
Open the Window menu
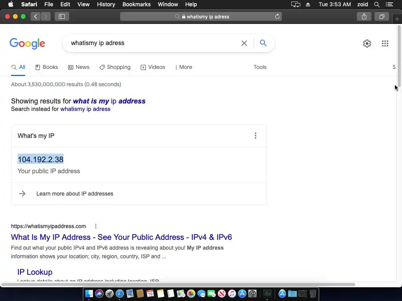[x=168, y=4]
